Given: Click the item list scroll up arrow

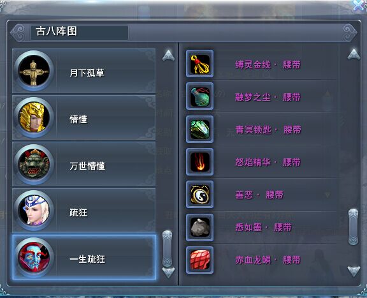Looking at the screenshot, I should tap(354, 54).
